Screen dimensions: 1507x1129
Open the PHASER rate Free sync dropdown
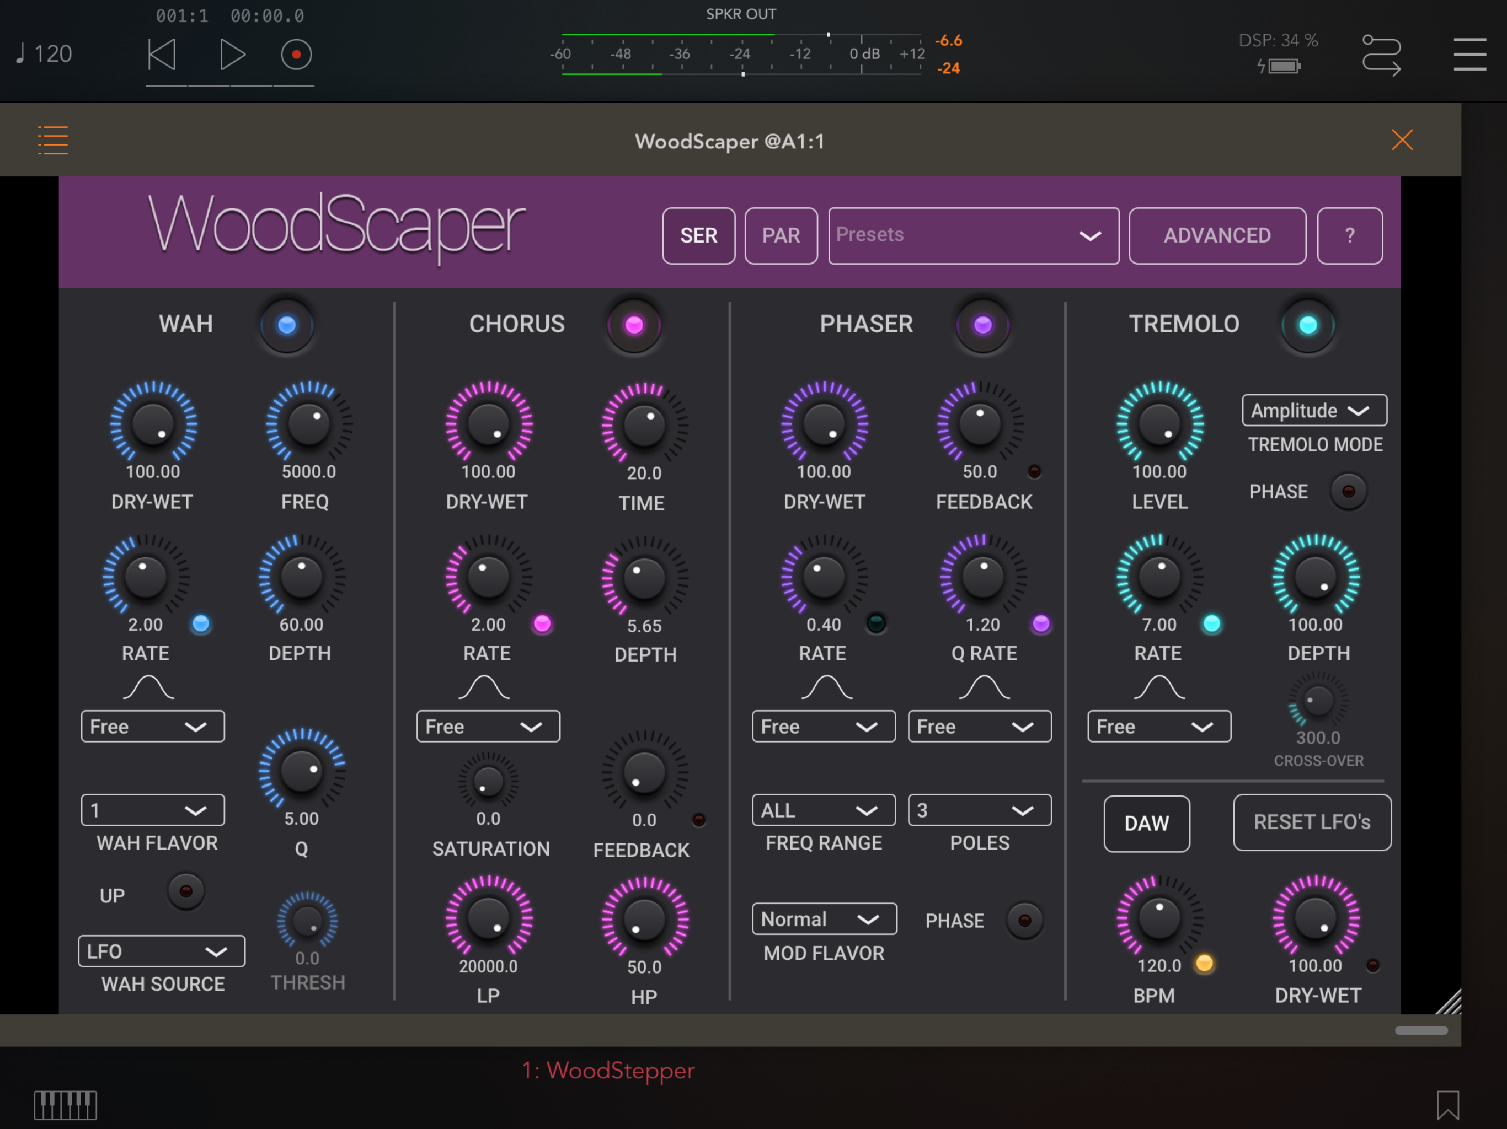[x=824, y=727]
